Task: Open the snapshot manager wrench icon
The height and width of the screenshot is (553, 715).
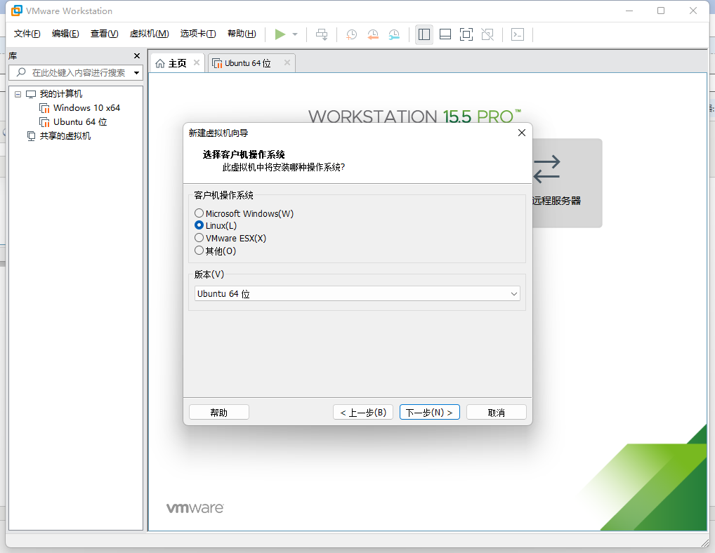Action: (x=394, y=34)
